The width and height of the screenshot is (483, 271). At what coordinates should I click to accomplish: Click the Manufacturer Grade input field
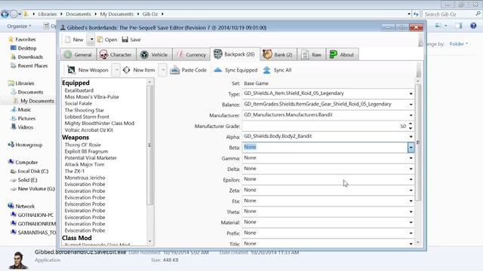(x=325, y=126)
